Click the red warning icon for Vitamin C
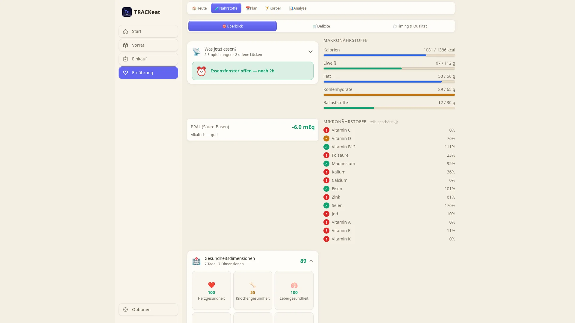 click(x=326, y=130)
